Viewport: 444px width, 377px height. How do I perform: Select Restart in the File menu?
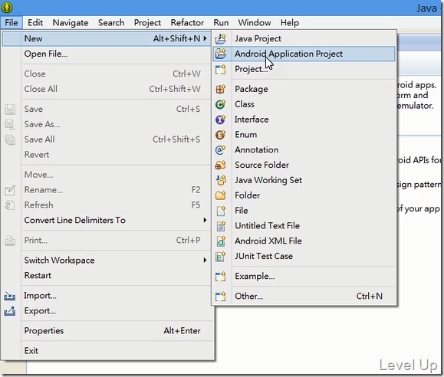[x=107, y=275]
